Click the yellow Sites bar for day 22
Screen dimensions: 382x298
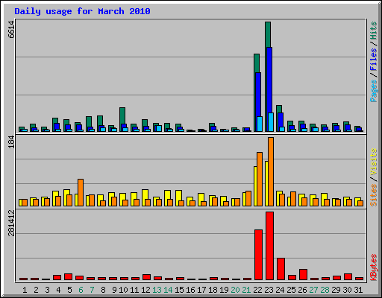[x=255, y=186]
